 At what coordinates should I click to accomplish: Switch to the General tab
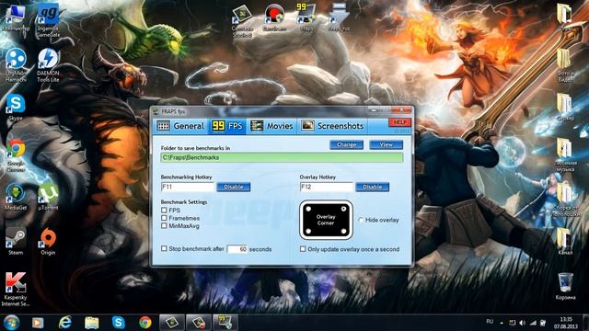pyautogui.click(x=180, y=126)
